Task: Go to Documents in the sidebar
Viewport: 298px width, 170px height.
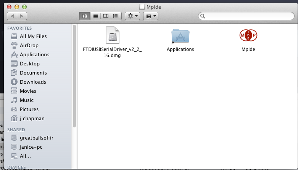Action: coord(33,73)
